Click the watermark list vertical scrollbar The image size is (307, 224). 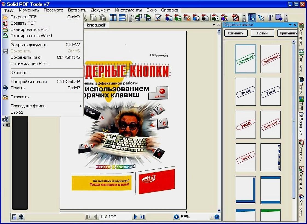(294, 121)
